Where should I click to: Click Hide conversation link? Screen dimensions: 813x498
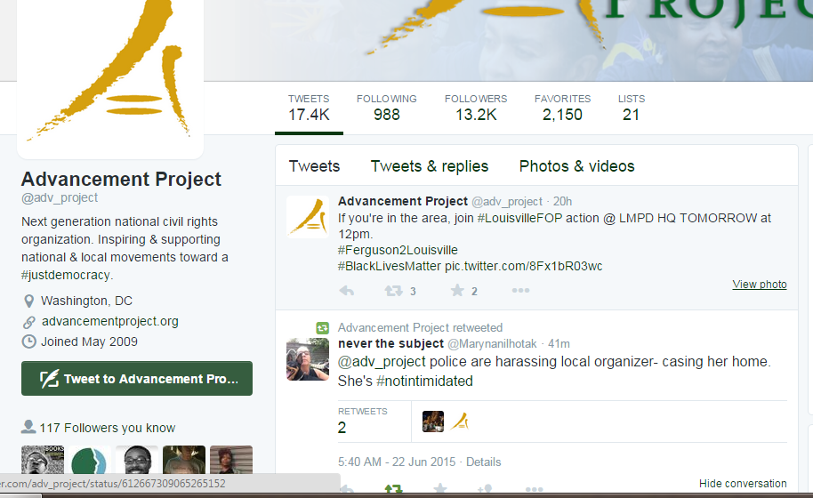743,484
